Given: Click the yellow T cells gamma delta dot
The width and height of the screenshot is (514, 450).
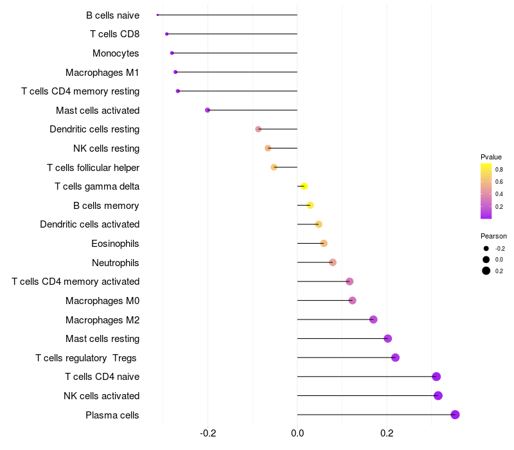Looking at the screenshot, I should coord(304,186).
